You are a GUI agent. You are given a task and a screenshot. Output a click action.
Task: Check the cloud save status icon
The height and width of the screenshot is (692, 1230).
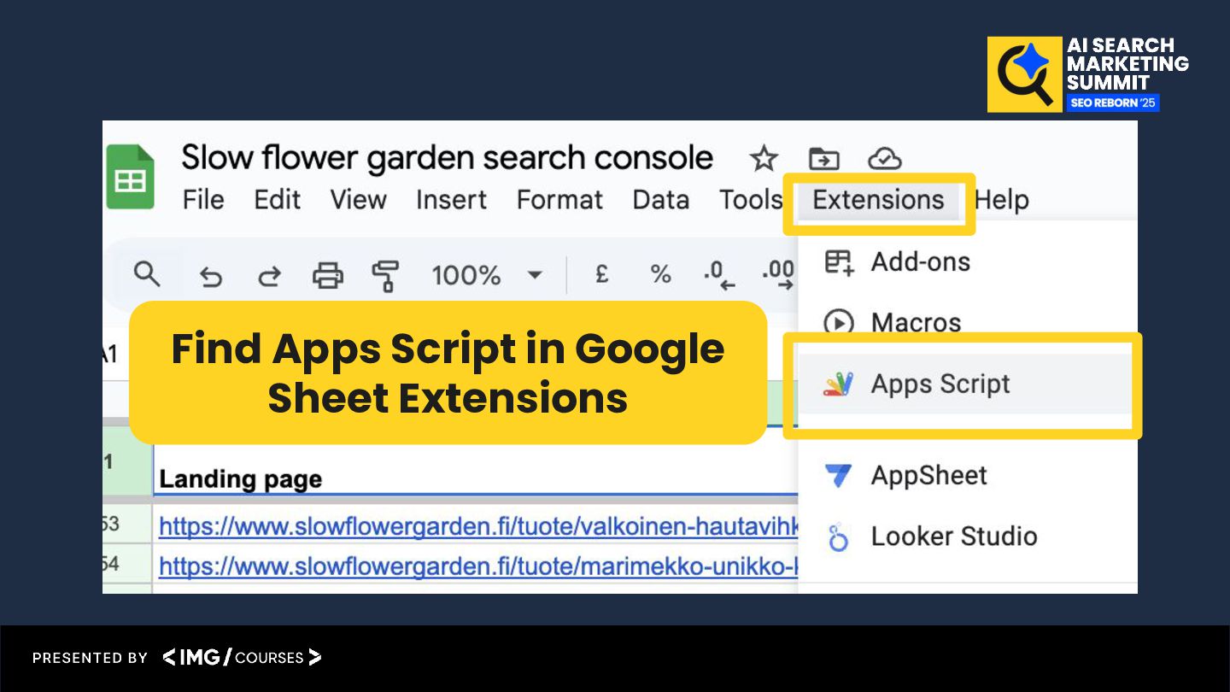tap(884, 158)
